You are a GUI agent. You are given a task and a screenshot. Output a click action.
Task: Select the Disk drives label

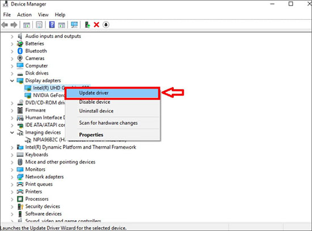37,73
